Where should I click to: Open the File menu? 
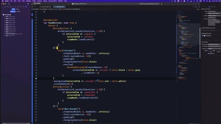(x=11, y=1)
